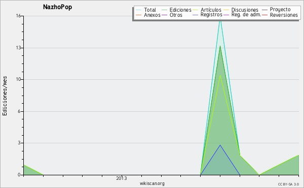304x188 pixels.
Task: Click the green Ediciones line swatch
Action: 164,10
